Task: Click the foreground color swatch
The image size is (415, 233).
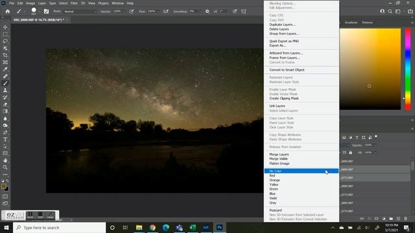Action: [3, 186]
